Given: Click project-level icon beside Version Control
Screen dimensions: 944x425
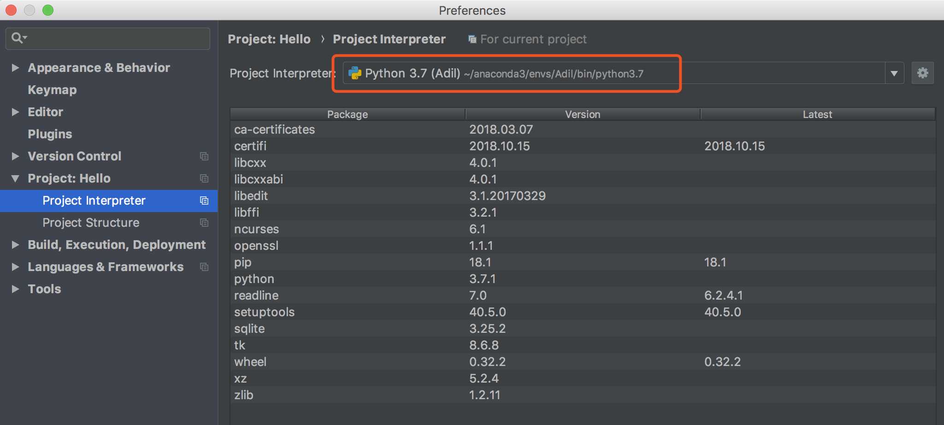Looking at the screenshot, I should pos(204,156).
